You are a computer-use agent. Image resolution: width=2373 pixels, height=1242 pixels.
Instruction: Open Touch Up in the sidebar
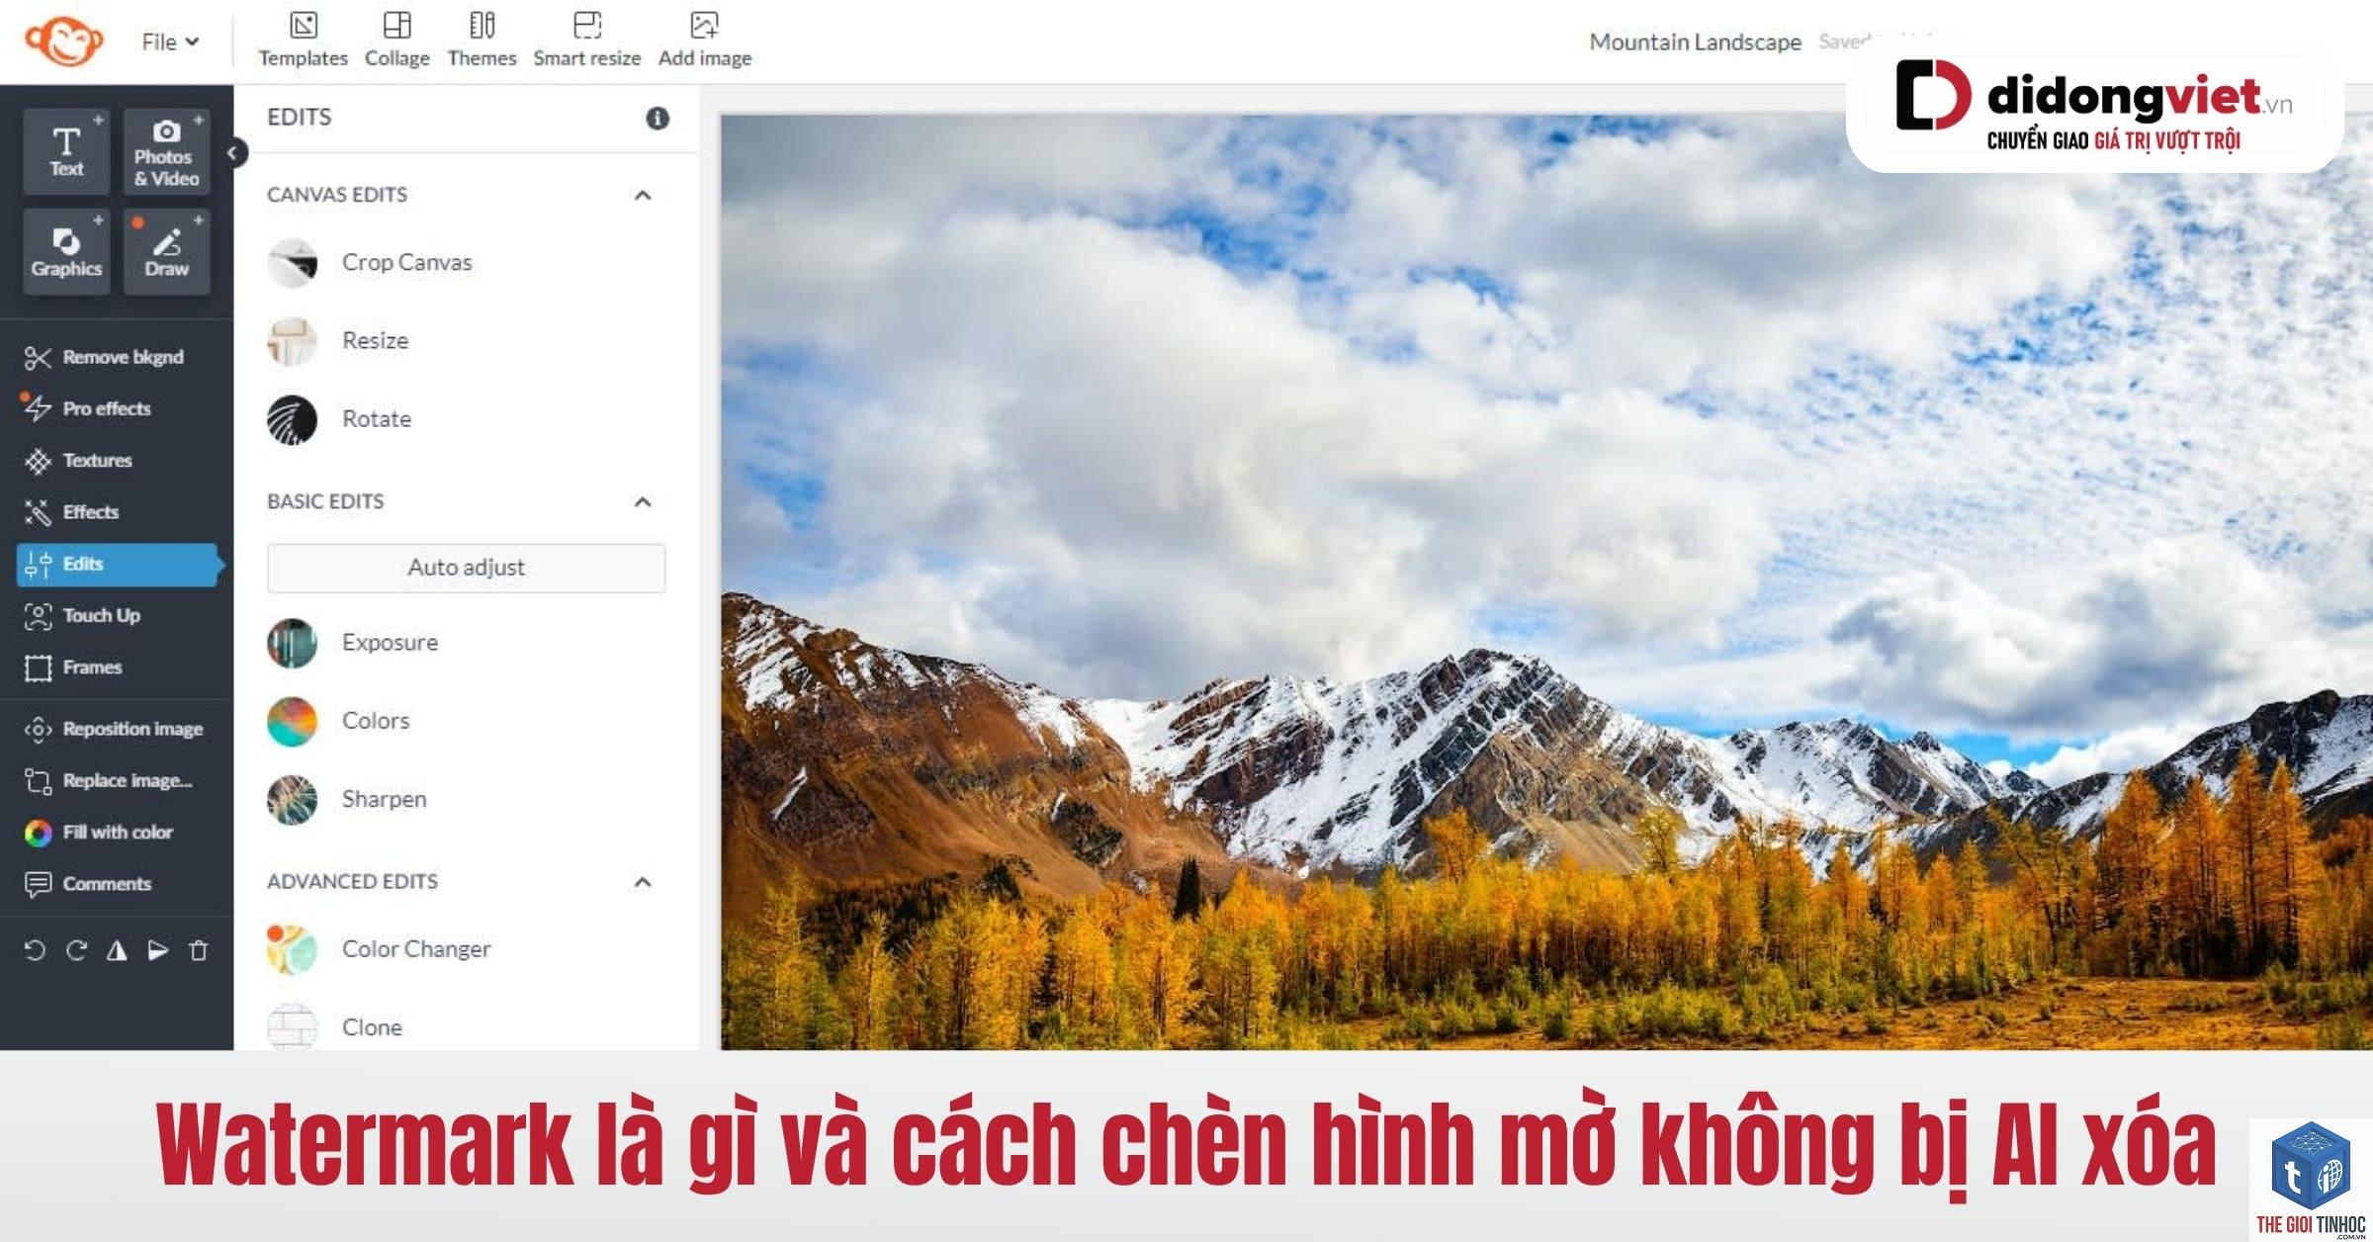tap(82, 616)
